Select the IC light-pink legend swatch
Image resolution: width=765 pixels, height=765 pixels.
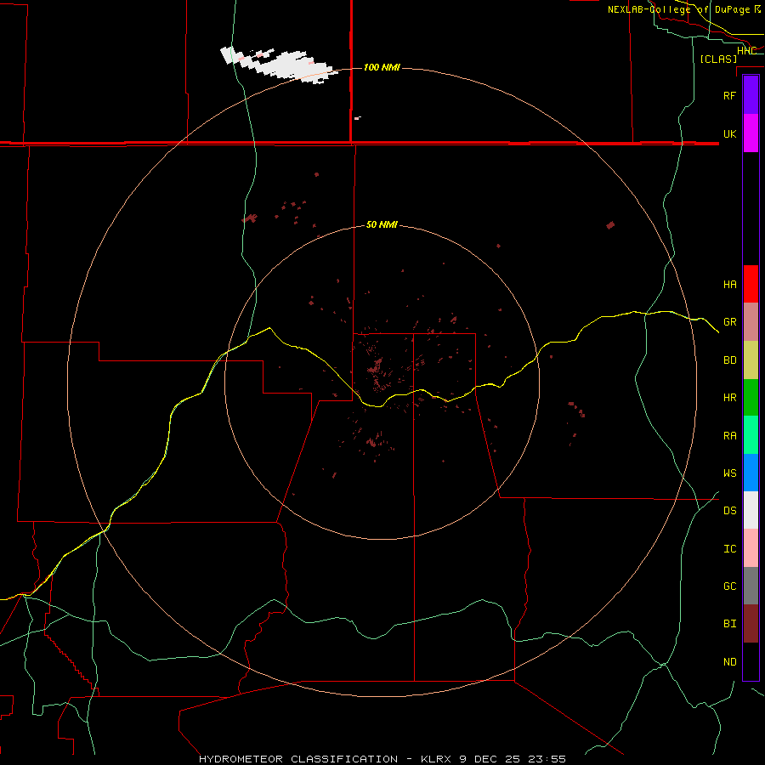tap(751, 548)
